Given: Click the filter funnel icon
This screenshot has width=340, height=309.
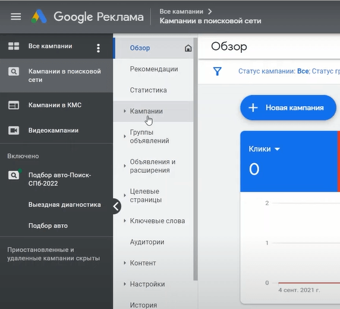Looking at the screenshot, I should [x=218, y=71].
